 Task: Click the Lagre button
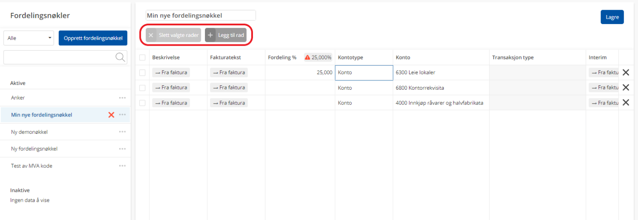[612, 17]
